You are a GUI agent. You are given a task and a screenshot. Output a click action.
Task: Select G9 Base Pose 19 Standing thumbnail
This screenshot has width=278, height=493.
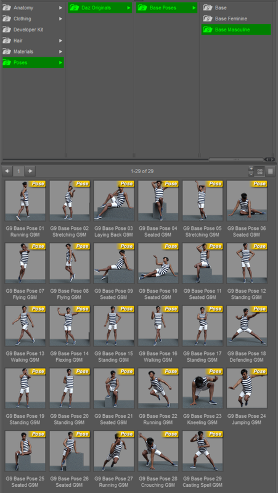point(25,388)
